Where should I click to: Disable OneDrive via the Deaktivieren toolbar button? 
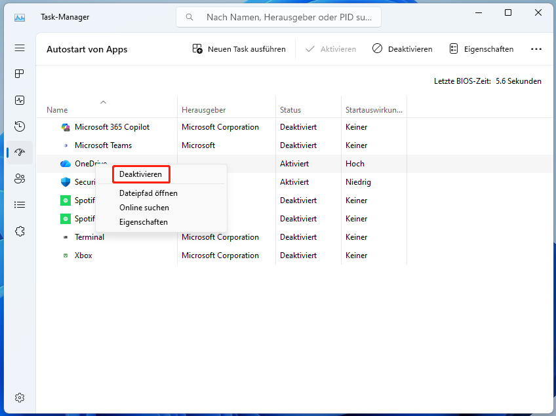[402, 48]
